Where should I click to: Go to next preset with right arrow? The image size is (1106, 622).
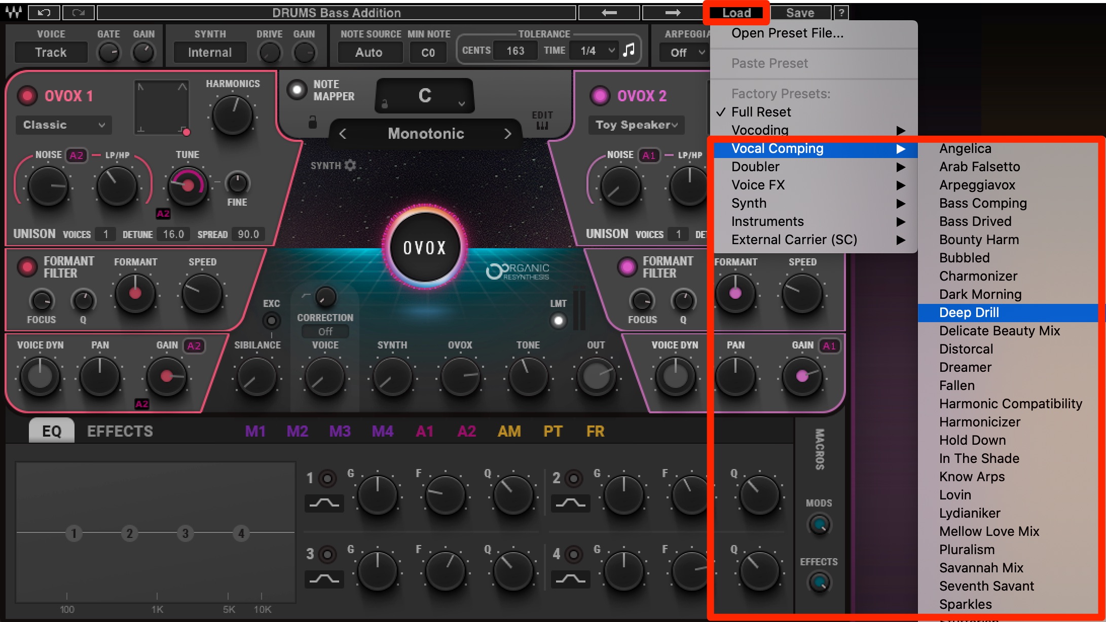[x=673, y=12]
